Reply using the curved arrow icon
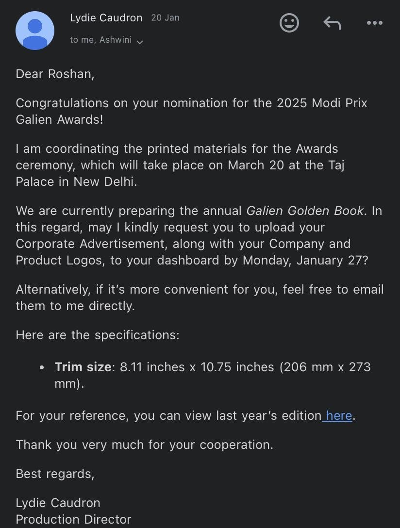The height and width of the screenshot is (528, 400). click(332, 23)
